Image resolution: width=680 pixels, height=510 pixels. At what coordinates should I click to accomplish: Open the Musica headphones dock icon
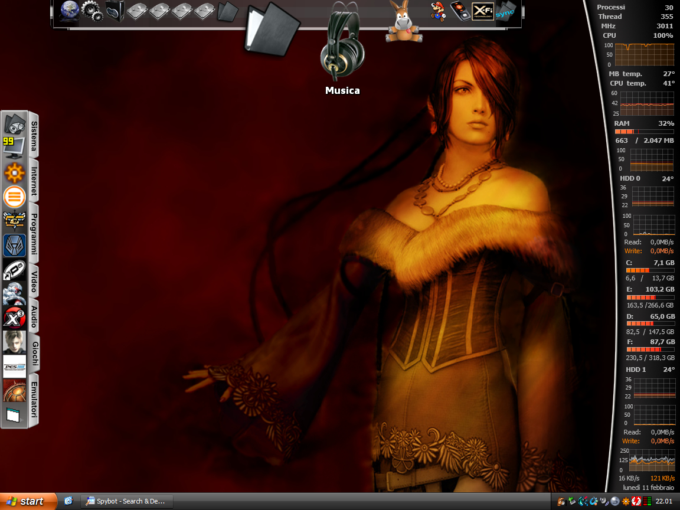coord(342,44)
